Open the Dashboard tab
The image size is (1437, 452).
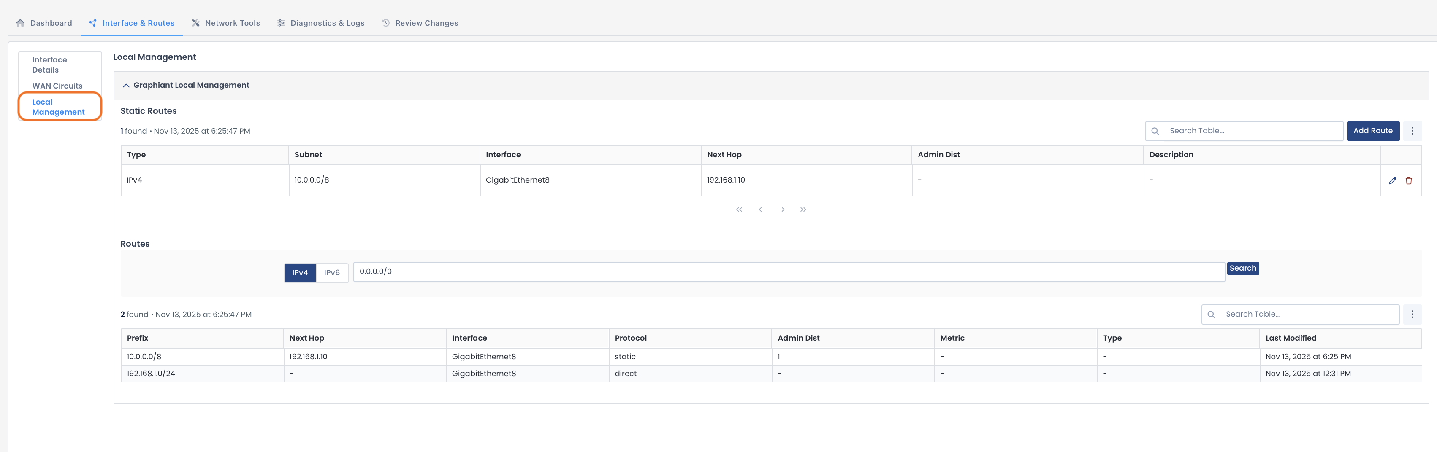tap(44, 23)
